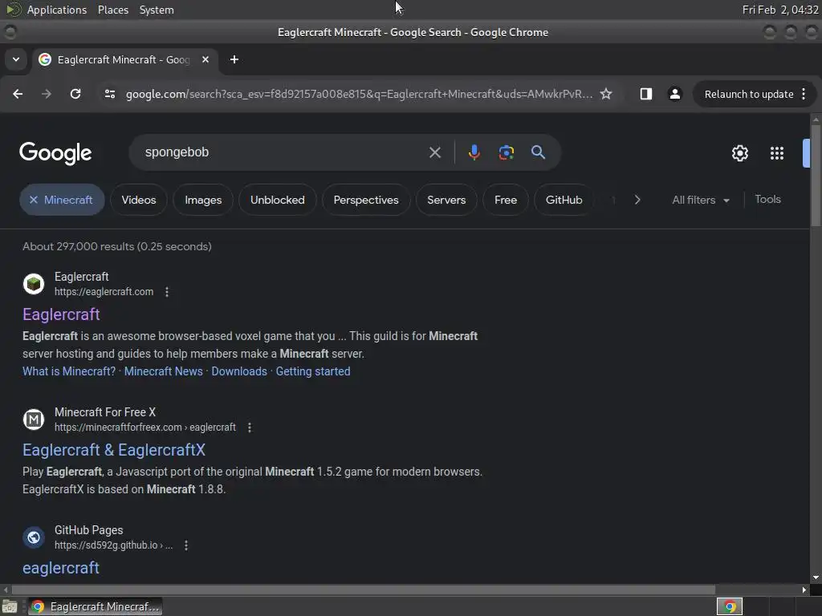Select the GitHub filter chip

(x=564, y=200)
